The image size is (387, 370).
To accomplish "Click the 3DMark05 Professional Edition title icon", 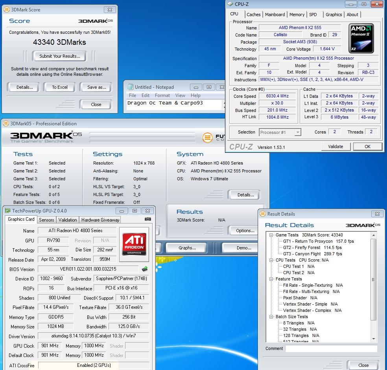I will point(6,123).
